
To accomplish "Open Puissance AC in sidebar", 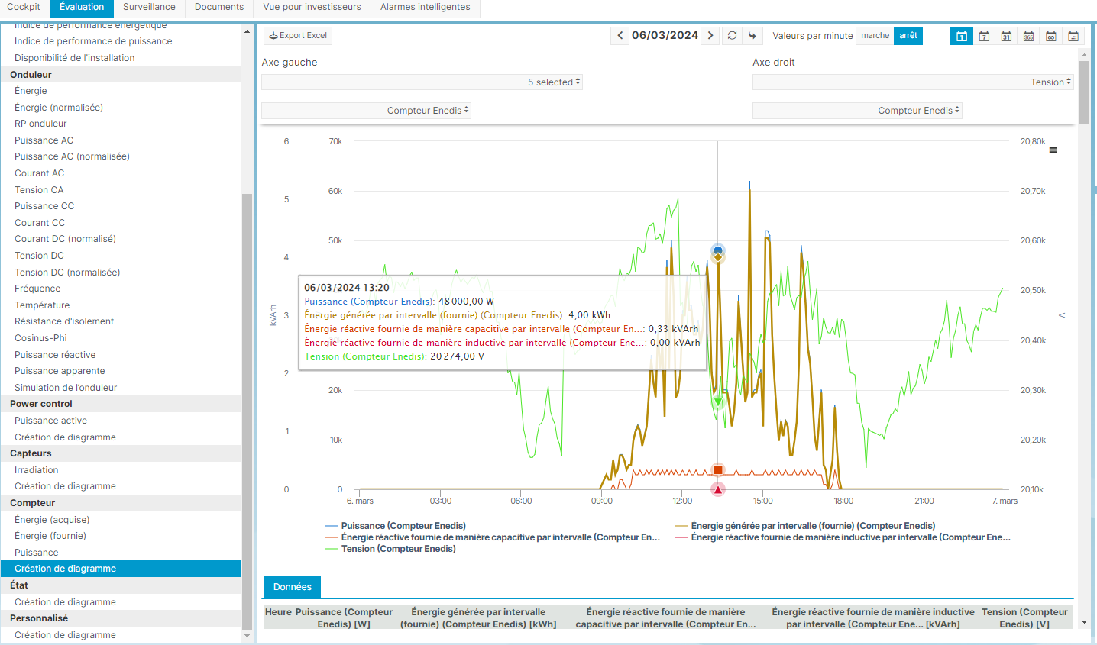I will [44, 140].
